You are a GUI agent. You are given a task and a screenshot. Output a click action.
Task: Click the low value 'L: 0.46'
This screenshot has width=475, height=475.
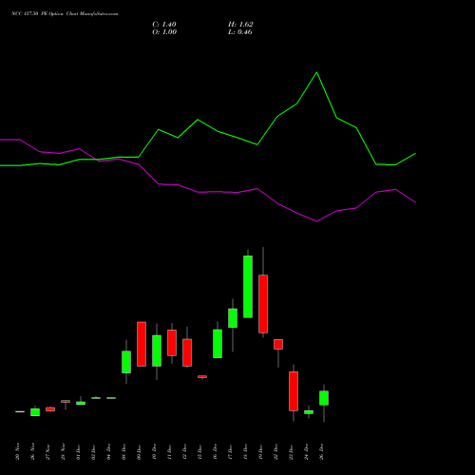240,32
